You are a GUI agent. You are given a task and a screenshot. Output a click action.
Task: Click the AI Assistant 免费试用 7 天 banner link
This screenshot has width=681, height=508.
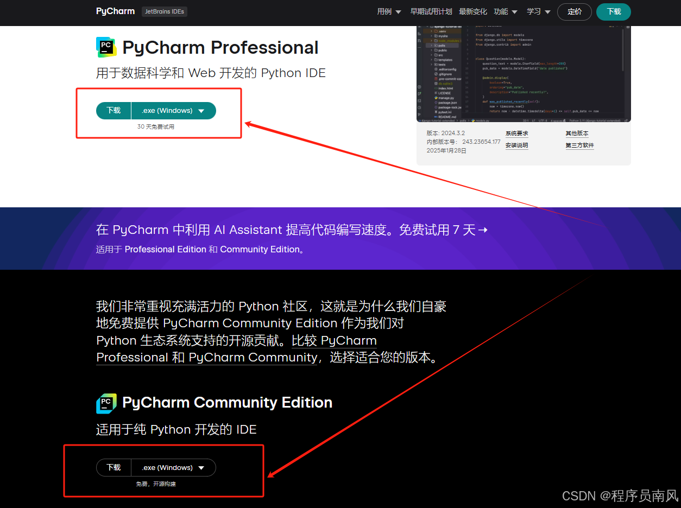292,230
